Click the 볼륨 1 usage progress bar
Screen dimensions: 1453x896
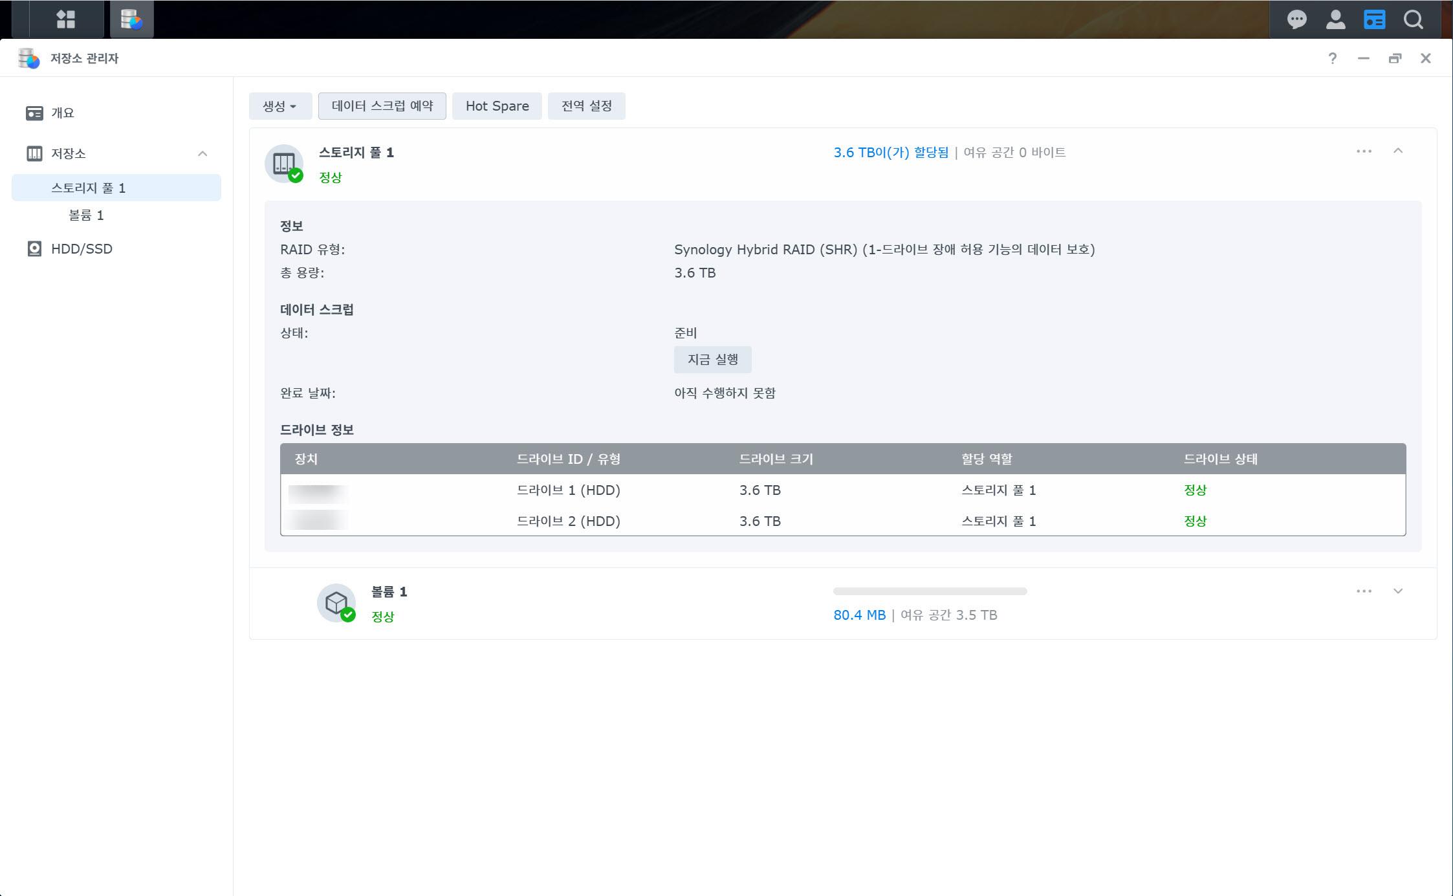coord(930,591)
